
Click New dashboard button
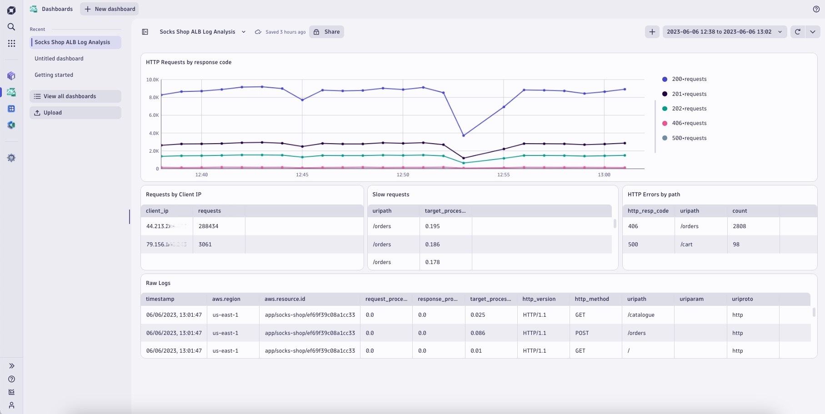(x=110, y=9)
